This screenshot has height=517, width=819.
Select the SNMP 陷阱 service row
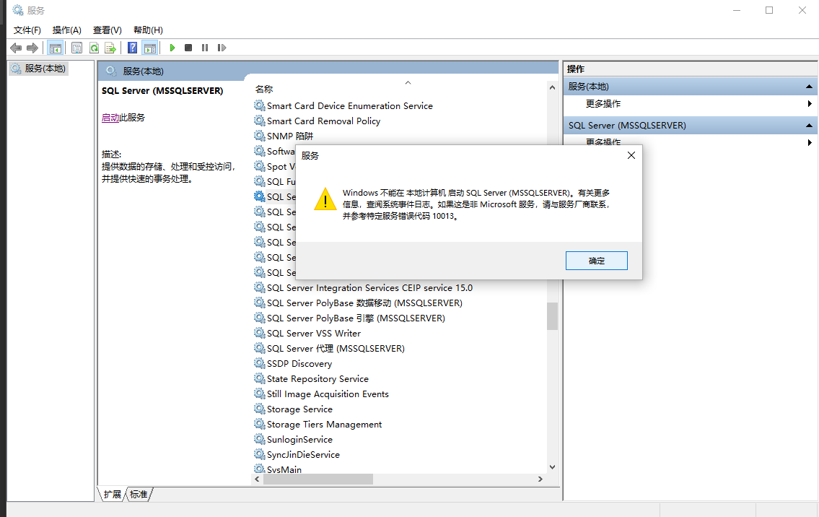284,136
